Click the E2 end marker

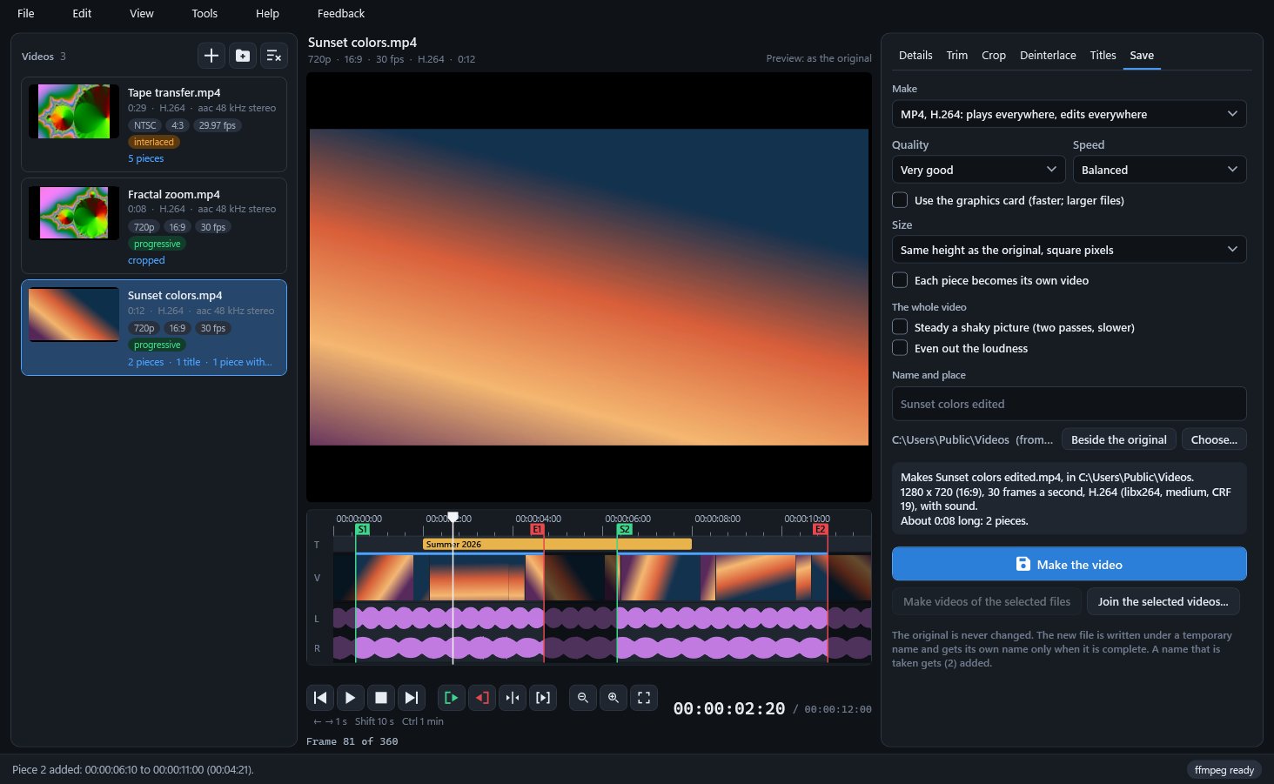click(820, 529)
